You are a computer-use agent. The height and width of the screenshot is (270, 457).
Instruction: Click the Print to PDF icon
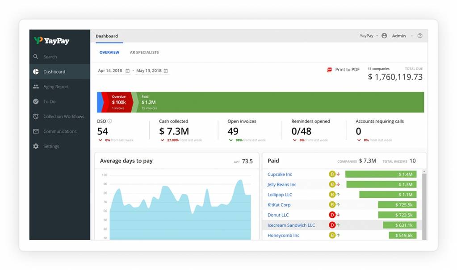329,70
